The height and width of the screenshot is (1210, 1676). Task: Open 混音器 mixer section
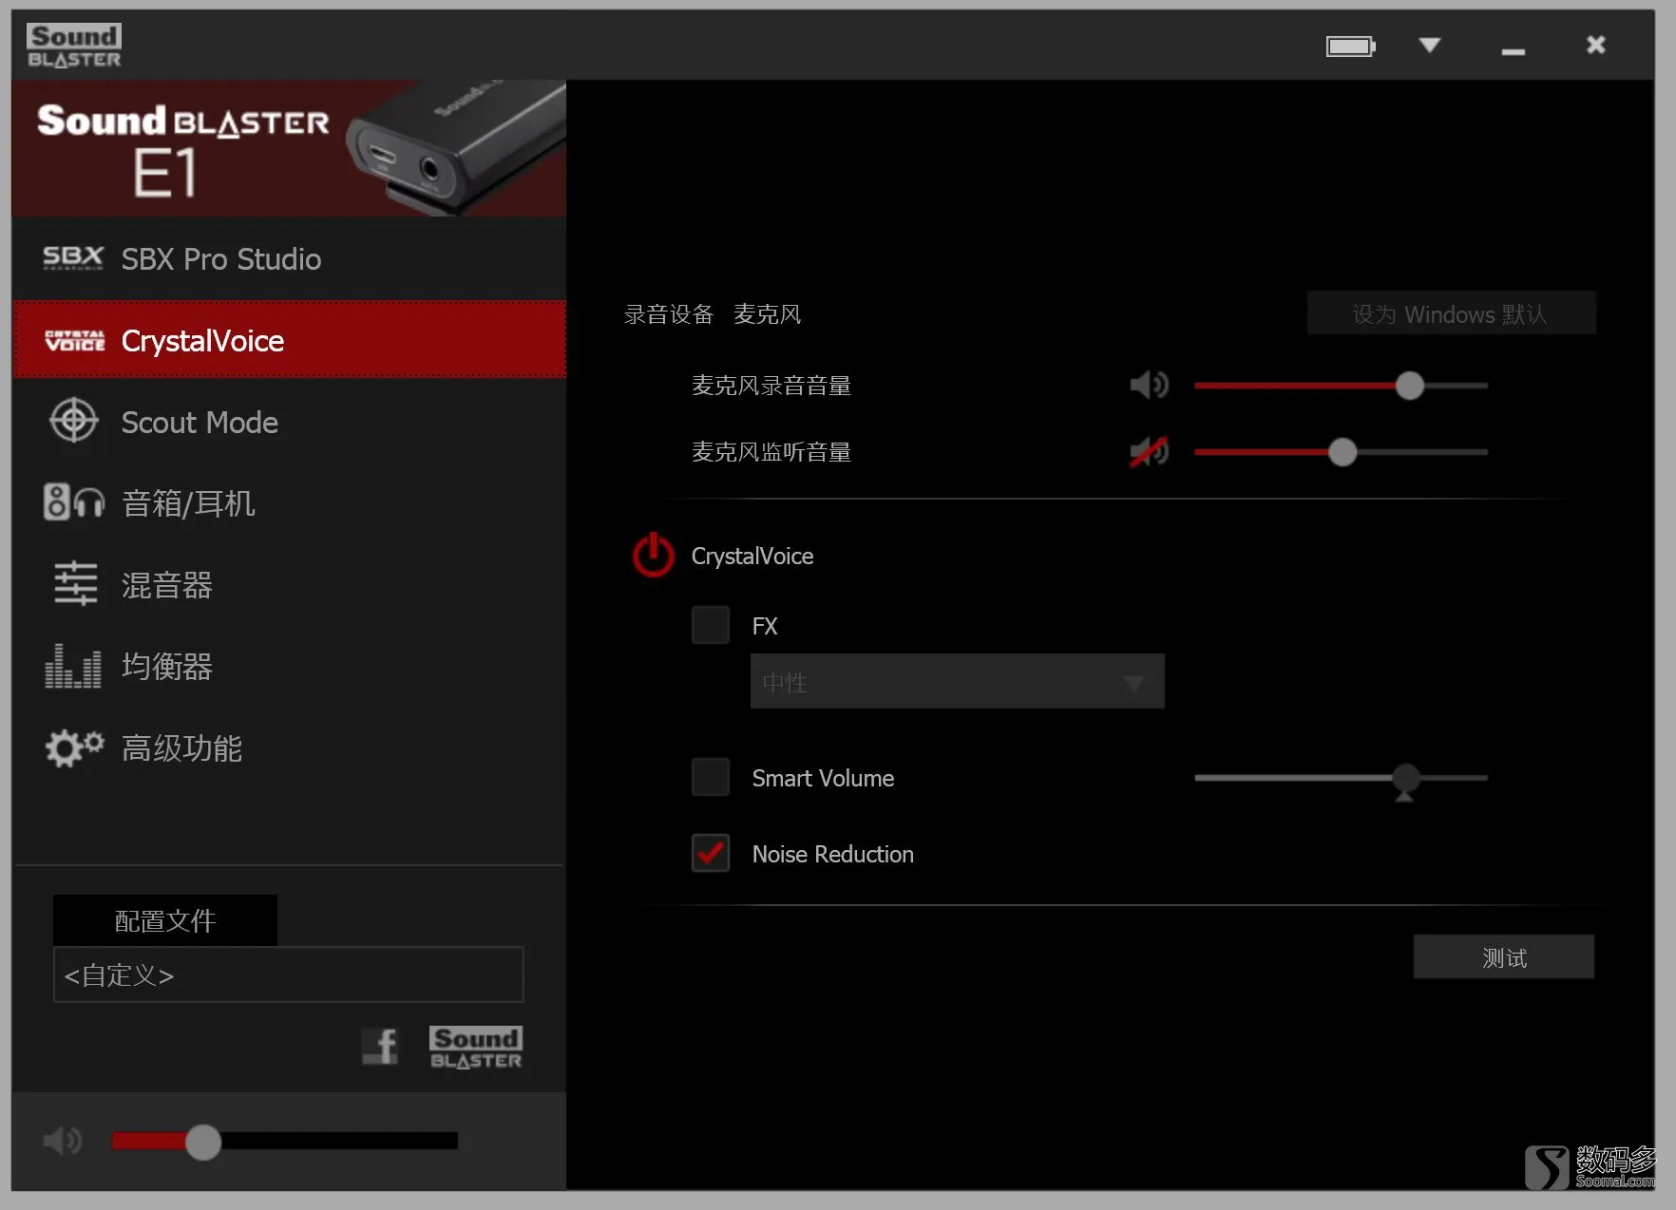pos(290,585)
